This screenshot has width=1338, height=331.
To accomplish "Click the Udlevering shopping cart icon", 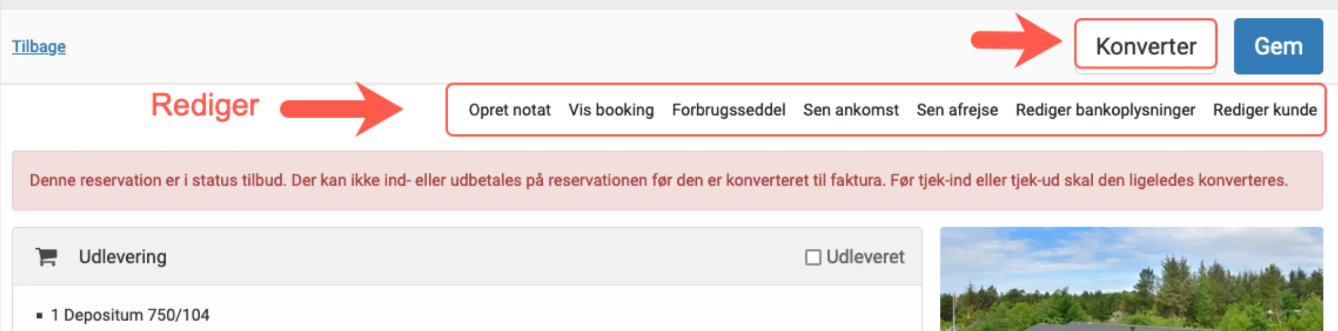I will [47, 257].
